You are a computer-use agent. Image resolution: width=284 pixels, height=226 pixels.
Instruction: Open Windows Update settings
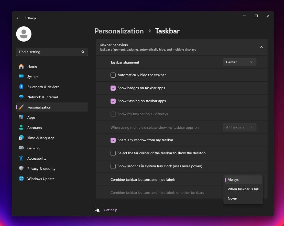pos(41,179)
